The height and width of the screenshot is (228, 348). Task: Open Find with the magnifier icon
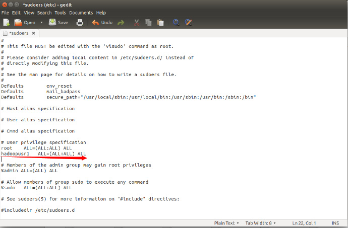click(x=176, y=22)
